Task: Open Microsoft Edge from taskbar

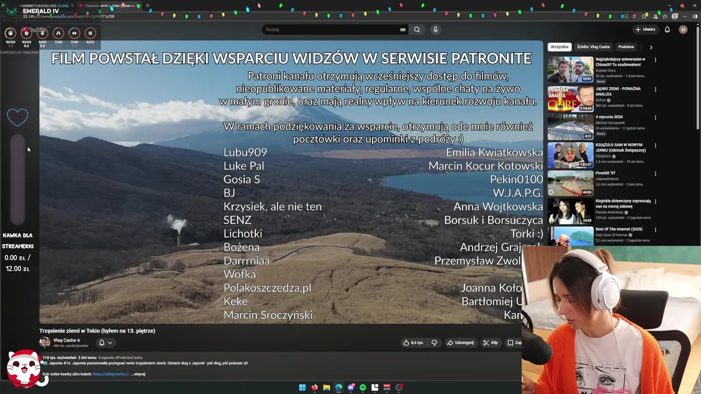Action: point(338,387)
